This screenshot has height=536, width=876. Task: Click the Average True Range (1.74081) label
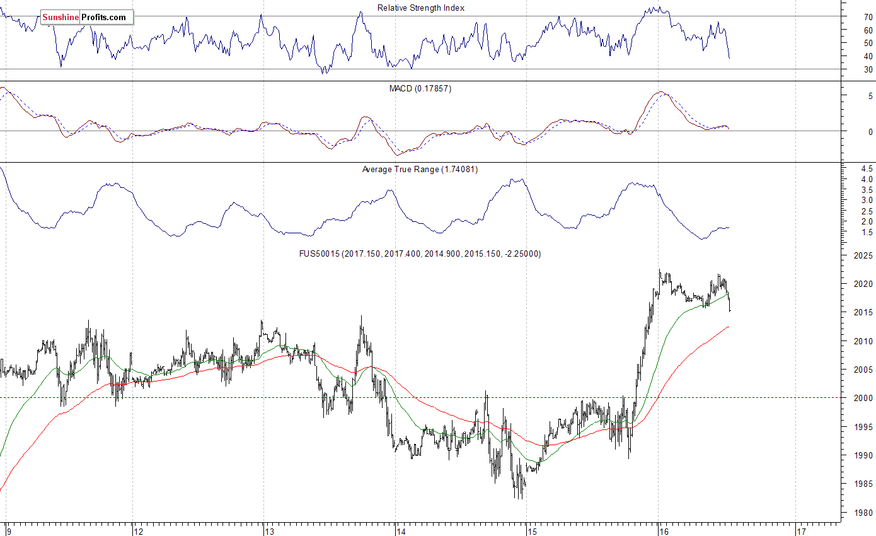click(420, 170)
